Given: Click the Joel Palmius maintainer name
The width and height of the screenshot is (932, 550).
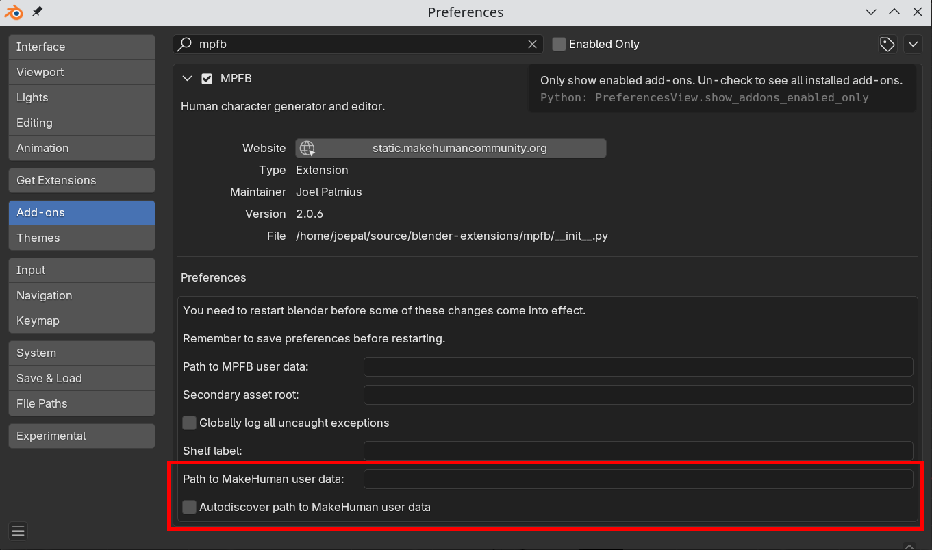Looking at the screenshot, I should coord(329,192).
